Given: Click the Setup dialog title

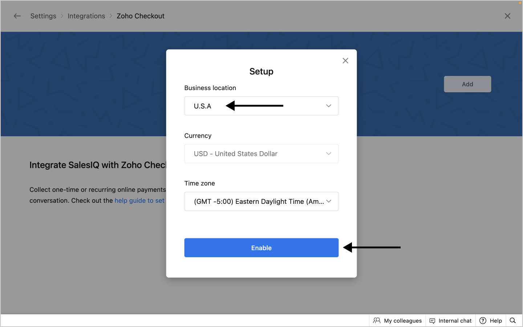Looking at the screenshot, I should 261,72.
